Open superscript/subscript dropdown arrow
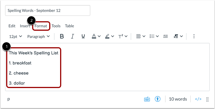Screen dimensions: 215x109 pos(126,36)
